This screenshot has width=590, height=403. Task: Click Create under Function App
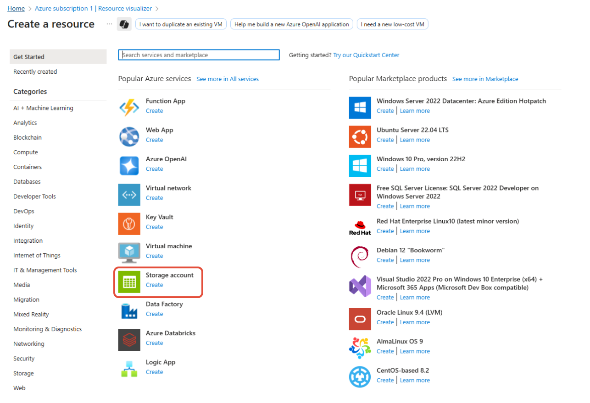click(154, 111)
